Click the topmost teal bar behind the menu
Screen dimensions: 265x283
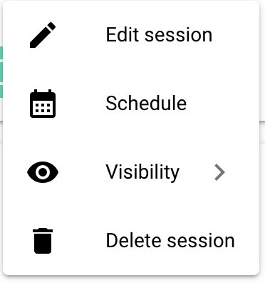coord(1,53)
